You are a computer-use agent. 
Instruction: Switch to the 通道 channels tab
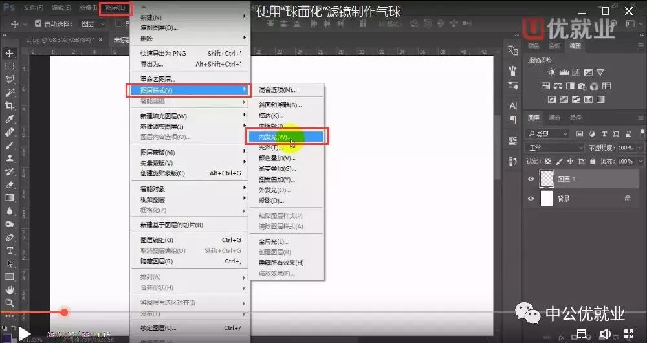554,118
